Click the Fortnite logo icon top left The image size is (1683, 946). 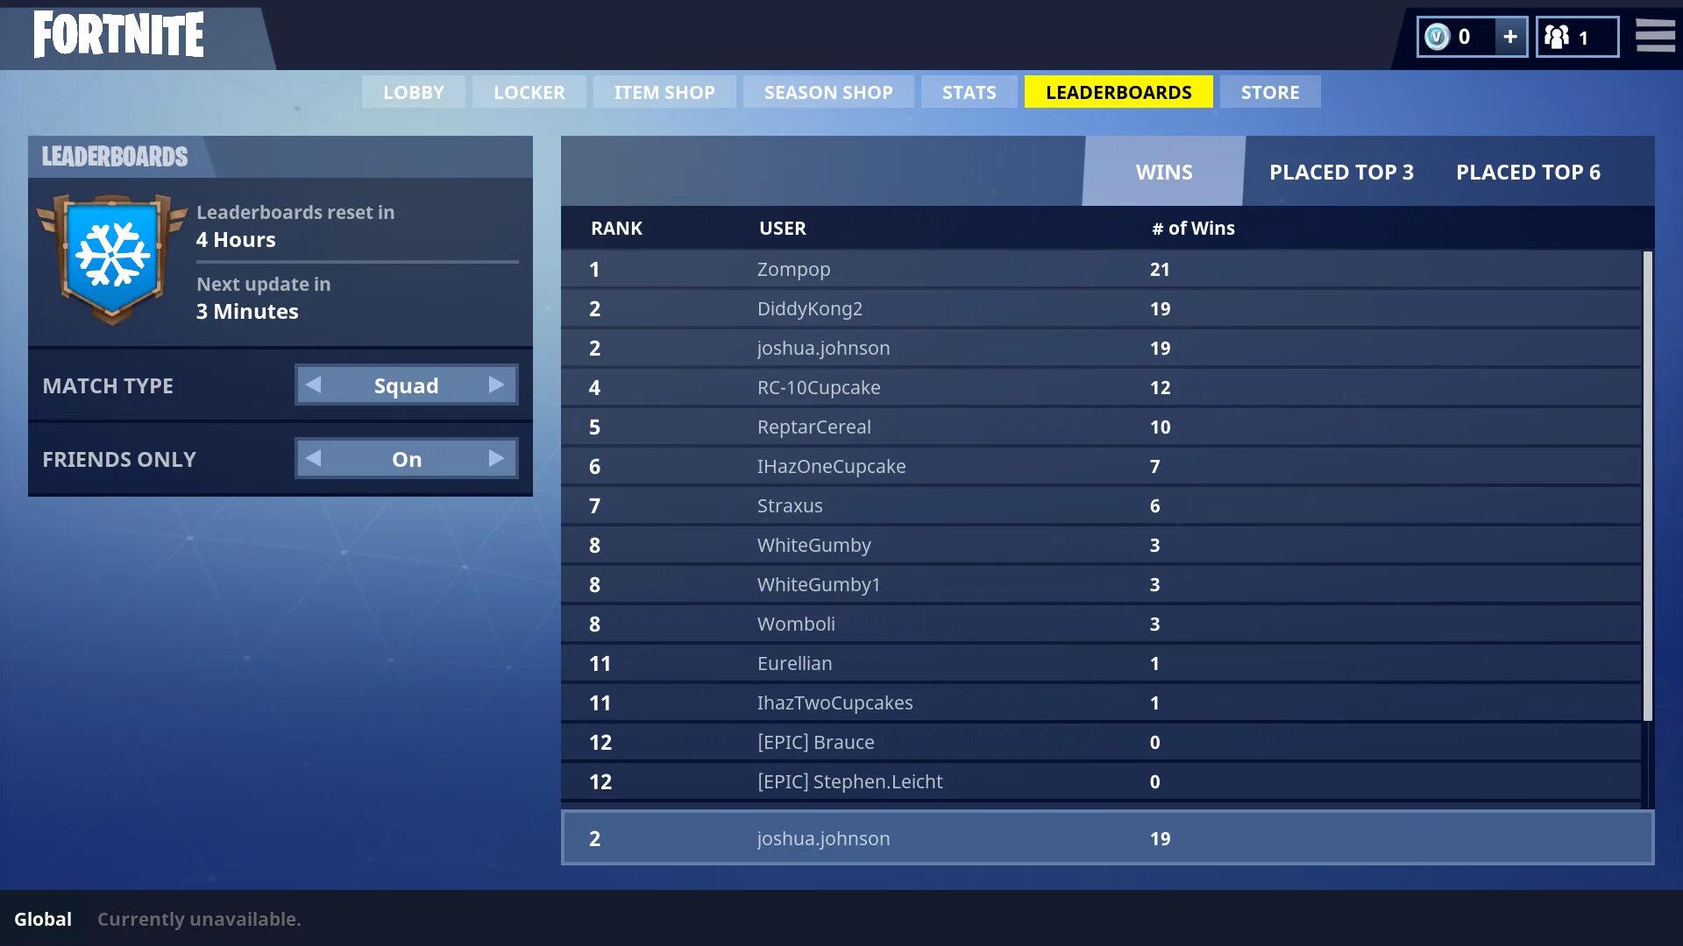point(120,35)
